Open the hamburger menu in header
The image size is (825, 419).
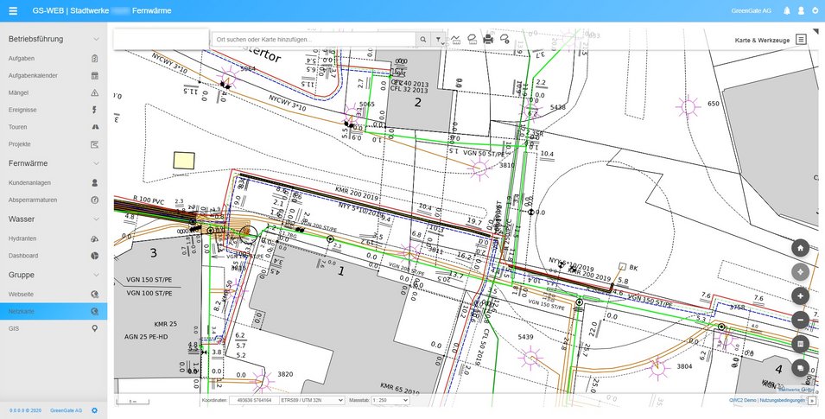click(x=12, y=10)
